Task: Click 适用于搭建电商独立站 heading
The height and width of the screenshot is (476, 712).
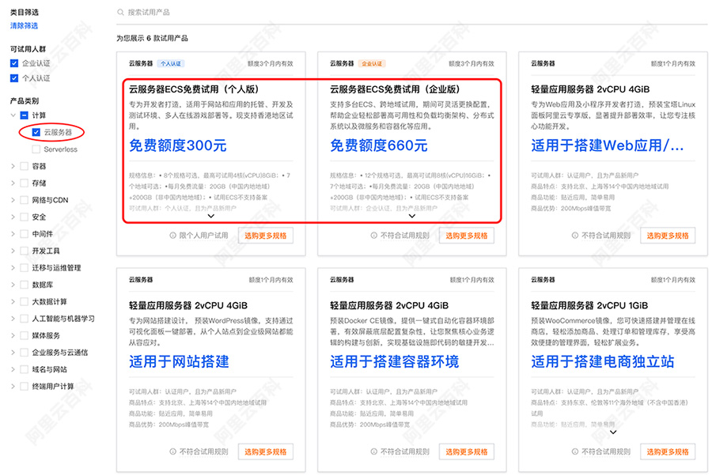Action: point(603,361)
